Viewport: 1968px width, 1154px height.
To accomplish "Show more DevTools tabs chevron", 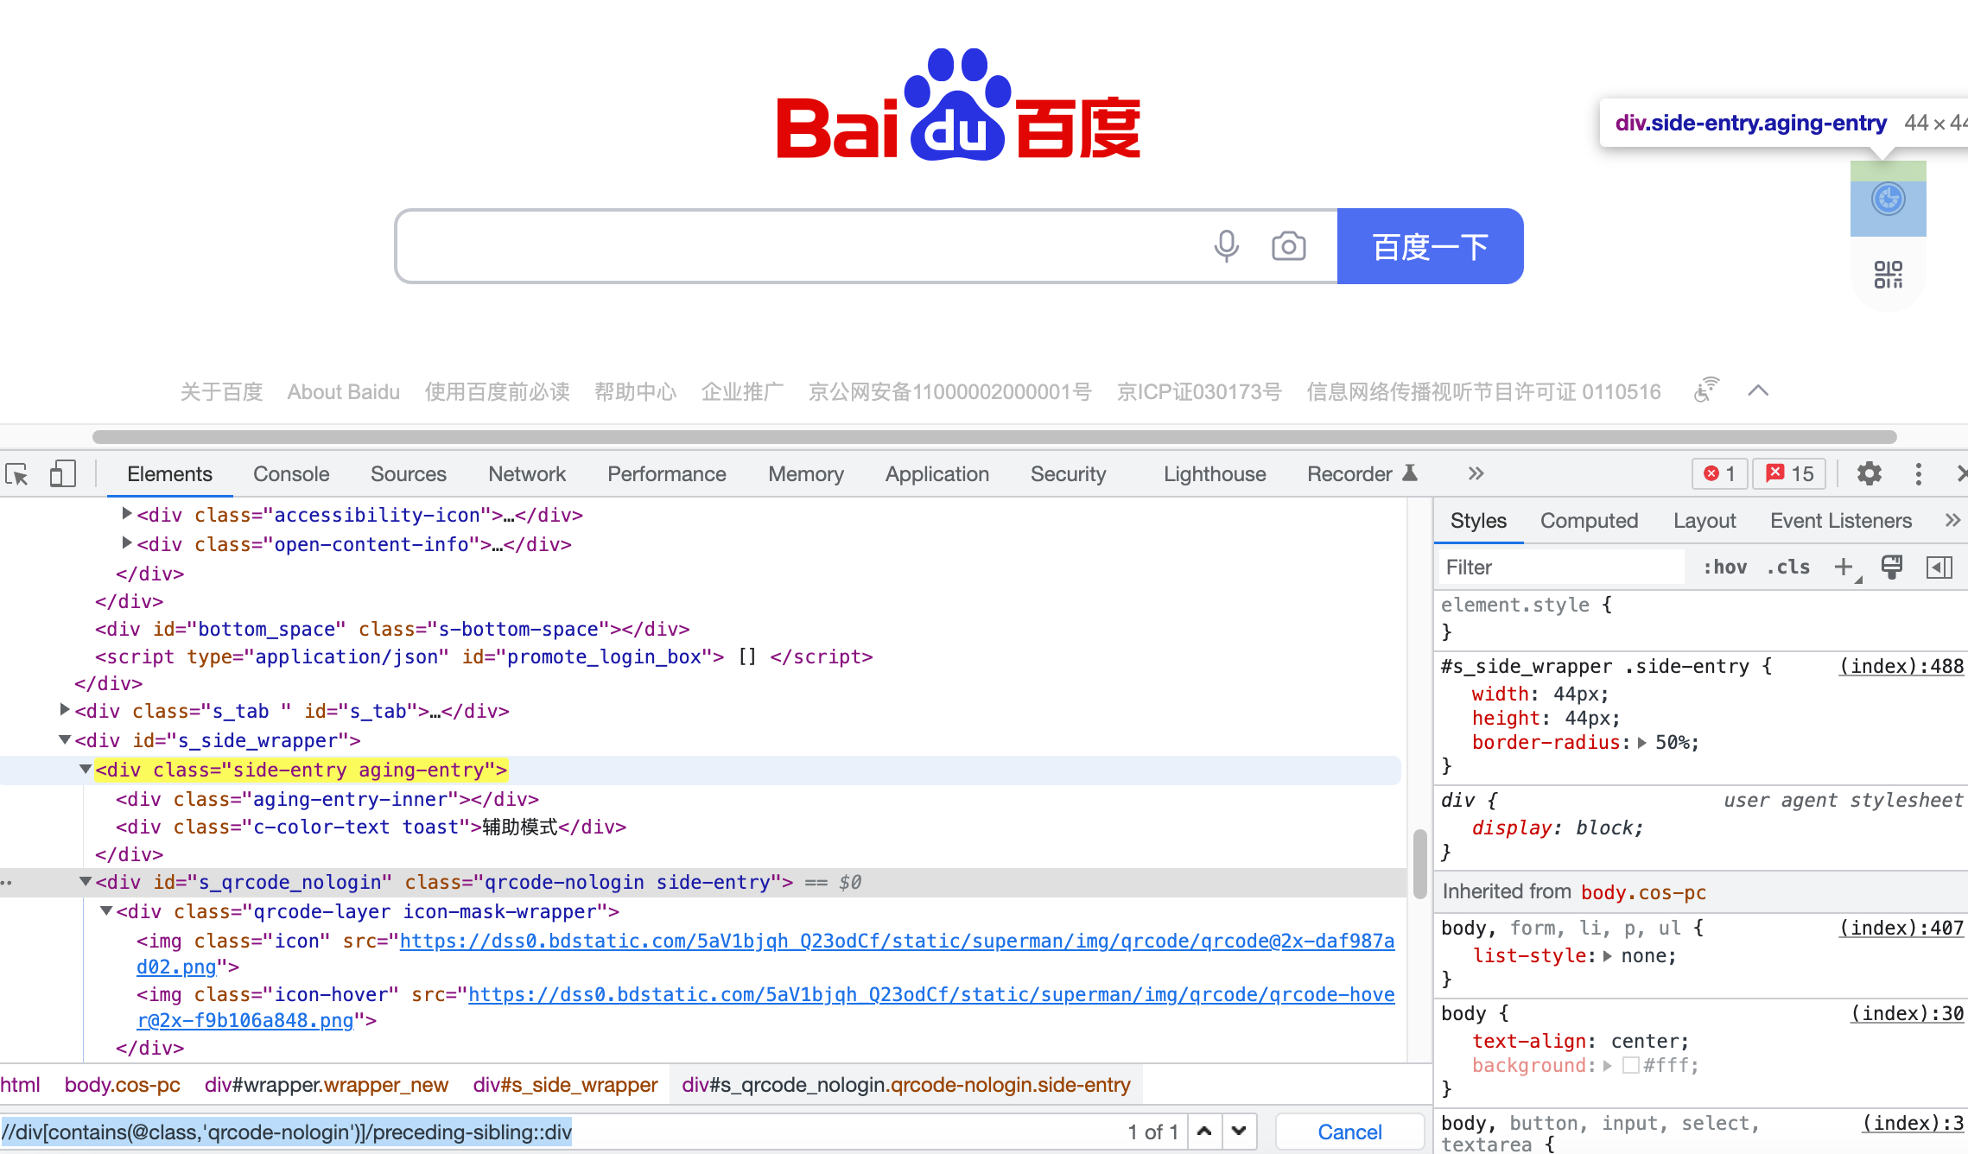I will pyautogui.click(x=1476, y=473).
